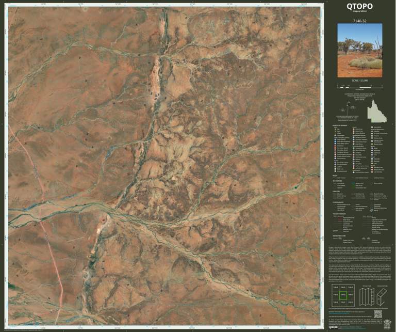This screenshot has width=396, height=332.
Task: Click the Lookout legend symbol
Action: [x=335, y=167]
